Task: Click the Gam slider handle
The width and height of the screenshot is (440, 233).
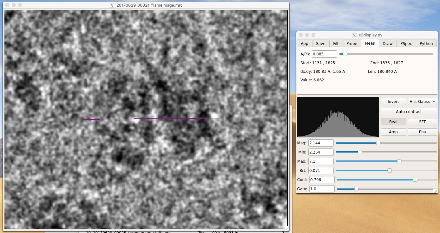Action: 356,189
